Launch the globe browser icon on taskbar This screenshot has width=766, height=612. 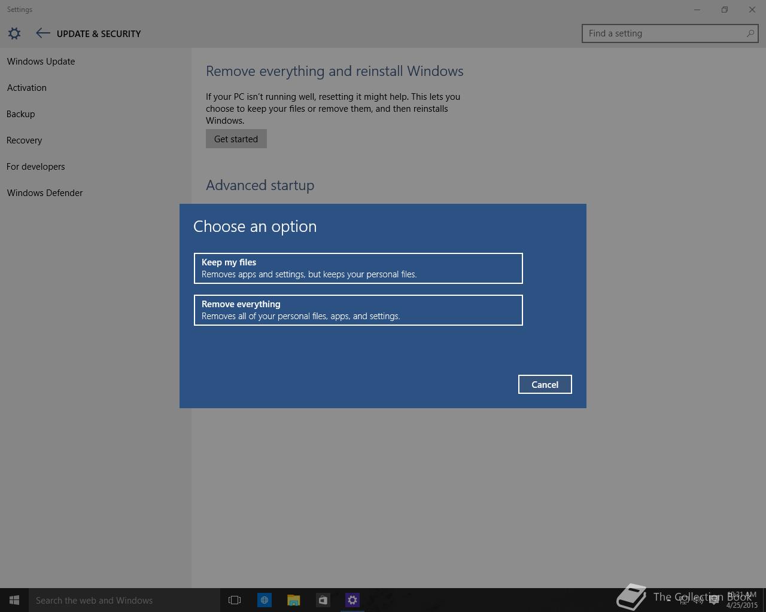(x=265, y=600)
